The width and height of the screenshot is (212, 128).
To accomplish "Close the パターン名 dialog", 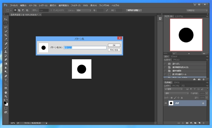I will [119, 38].
